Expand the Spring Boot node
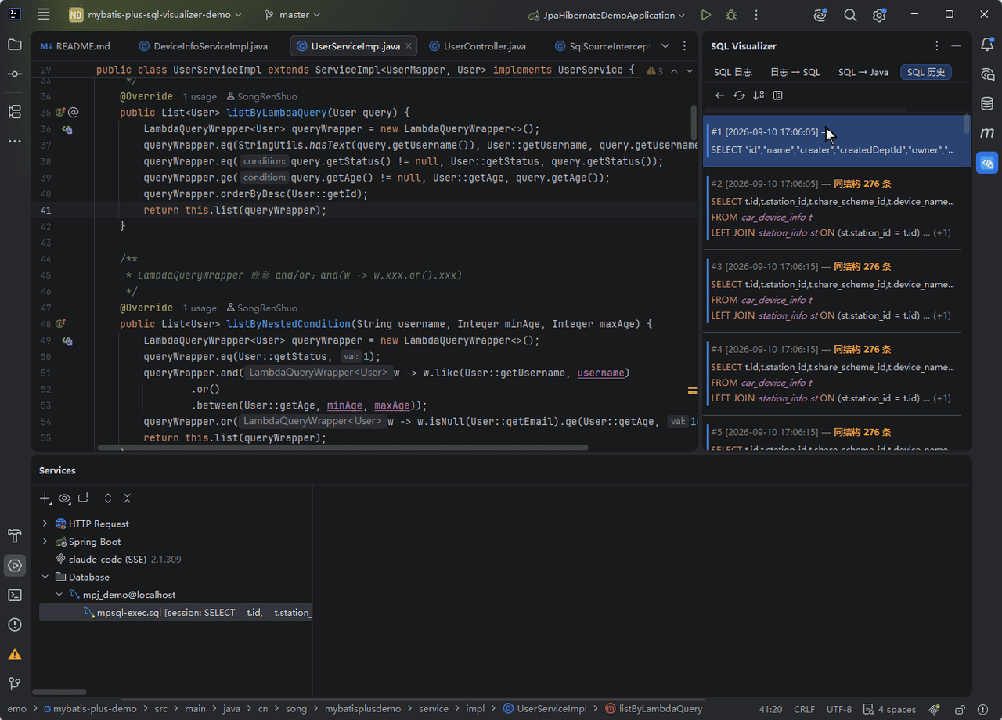This screenshot has width=1002, height=720. pyautogui.click(x=45, y=542)
